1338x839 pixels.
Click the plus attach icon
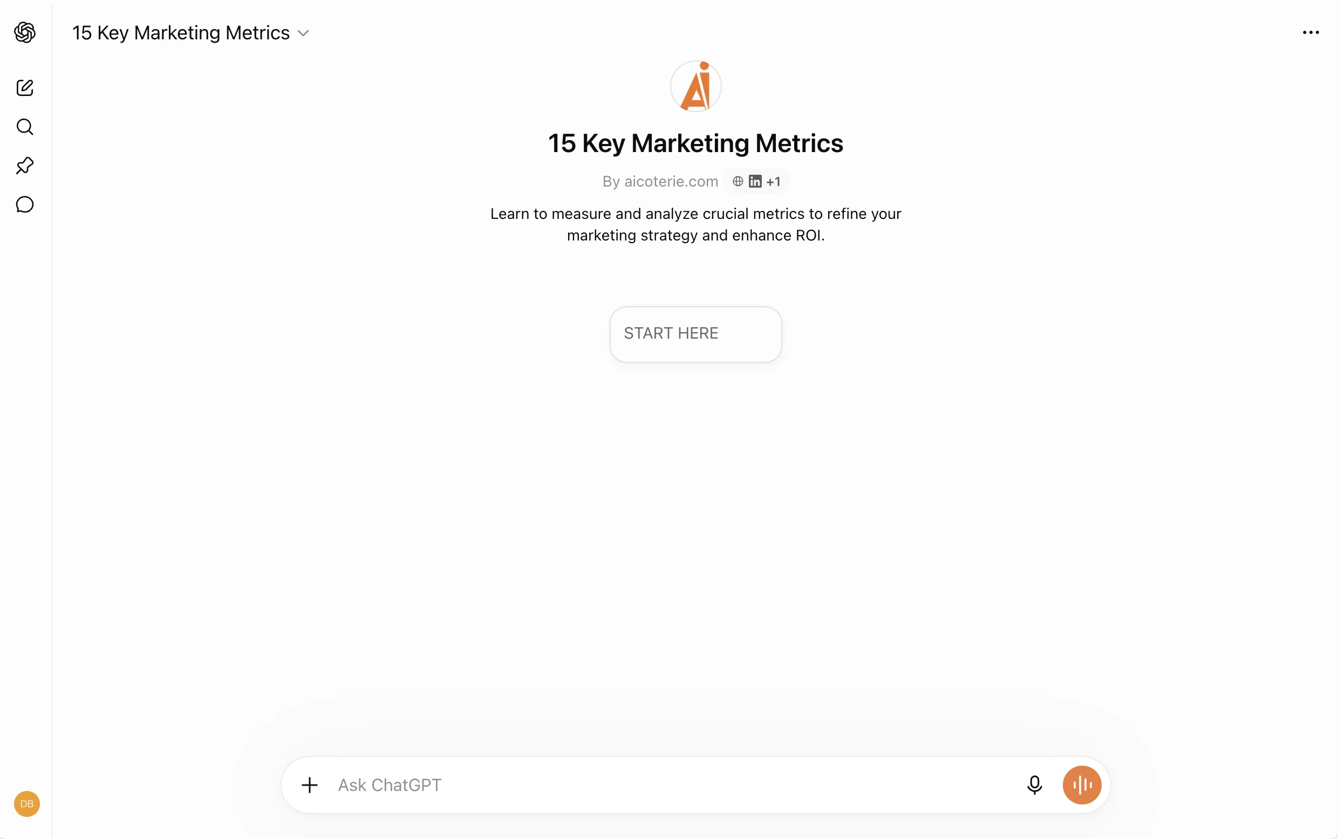tap(310, 785)
